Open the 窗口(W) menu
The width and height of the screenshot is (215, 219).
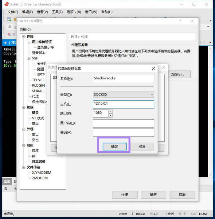(x=91, y=12)
